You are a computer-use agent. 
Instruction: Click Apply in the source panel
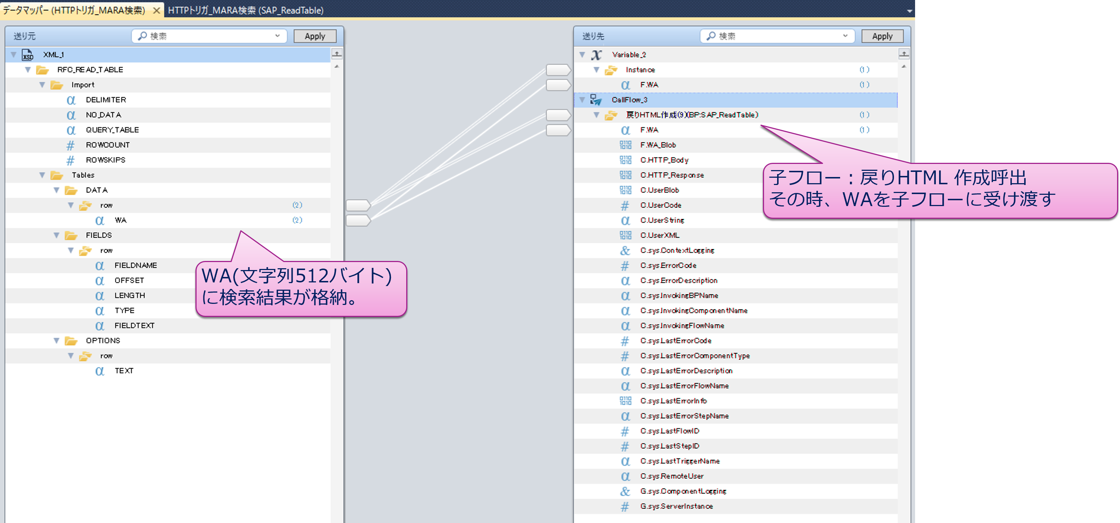315,36
